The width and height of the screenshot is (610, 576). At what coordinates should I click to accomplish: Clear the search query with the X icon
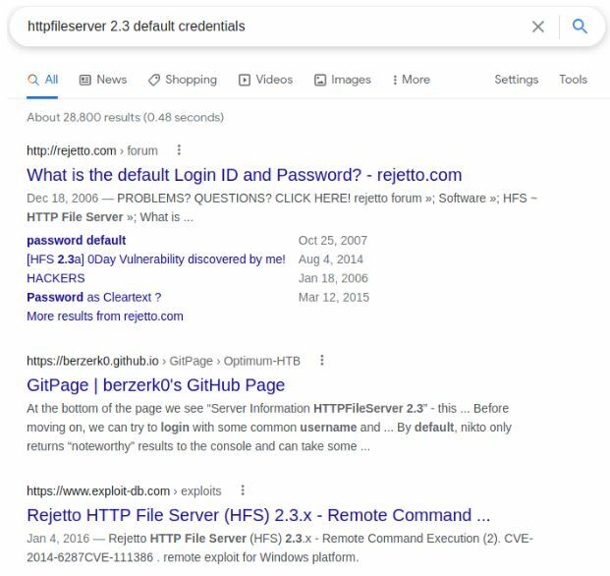pos(538,27)
